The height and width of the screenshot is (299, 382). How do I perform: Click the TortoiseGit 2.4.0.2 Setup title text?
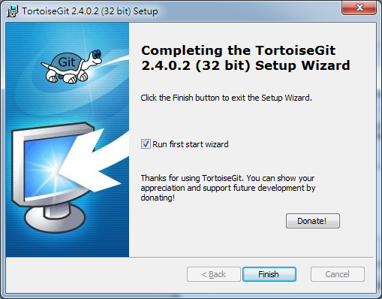[90, 11]
